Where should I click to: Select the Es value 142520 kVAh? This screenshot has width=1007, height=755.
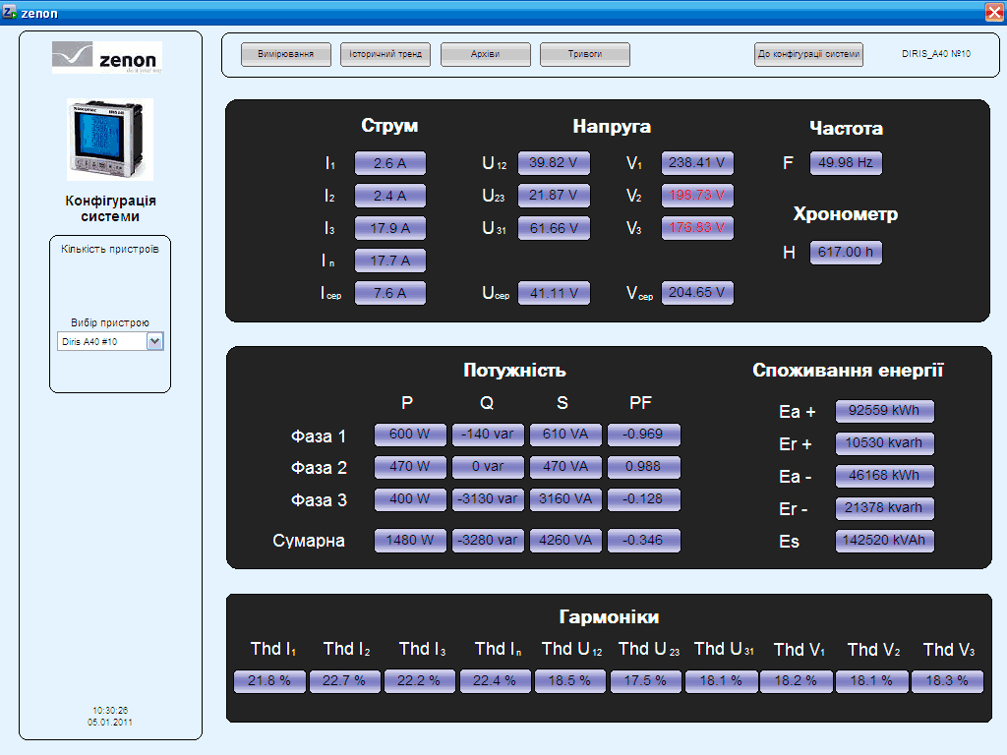coord(884,542)
